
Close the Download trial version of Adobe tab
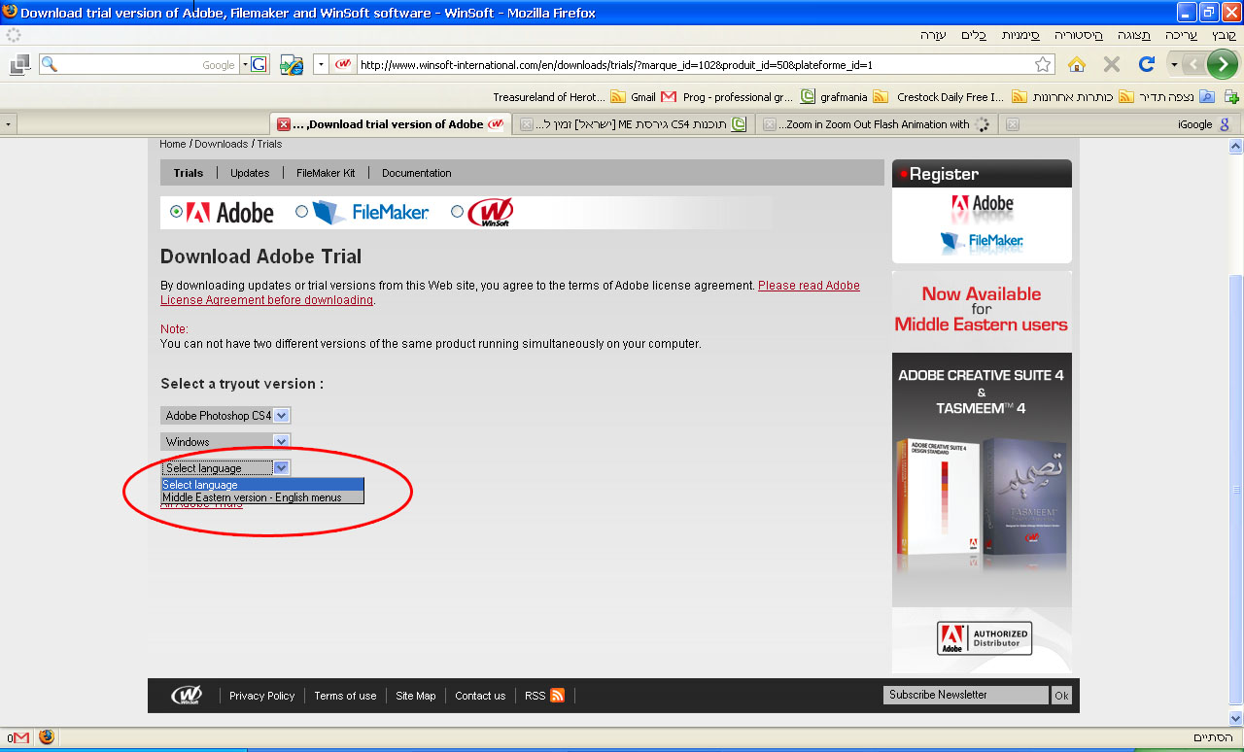tap(284, 124)
